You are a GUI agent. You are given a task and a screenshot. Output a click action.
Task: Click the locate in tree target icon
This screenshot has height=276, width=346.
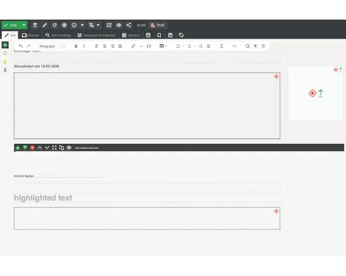pos(64,25)
